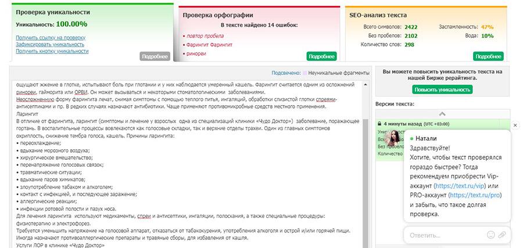The image size is (523, 248).
Task: Open the Получить ссылку на проверку link
Action: 50,37
